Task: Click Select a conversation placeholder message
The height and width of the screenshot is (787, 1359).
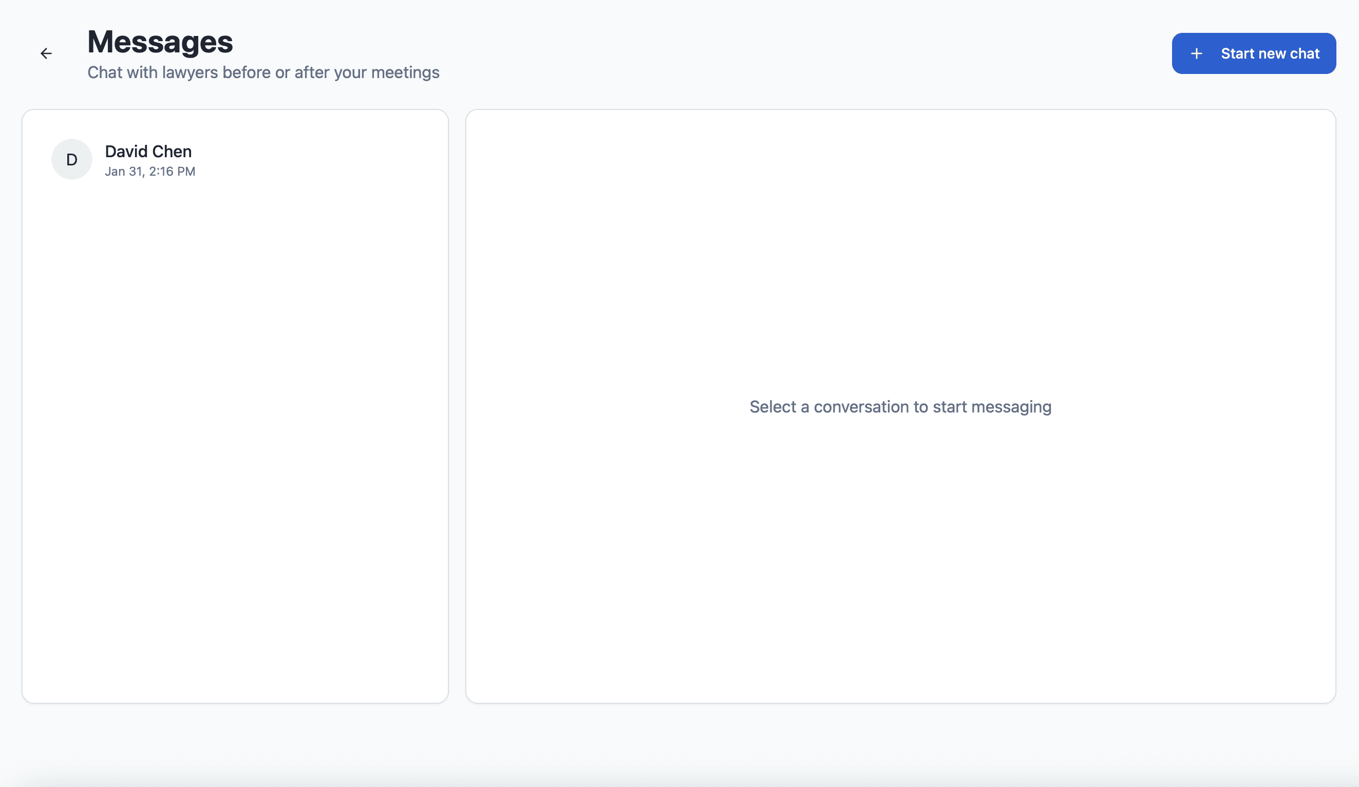Action: pos(900,407)
